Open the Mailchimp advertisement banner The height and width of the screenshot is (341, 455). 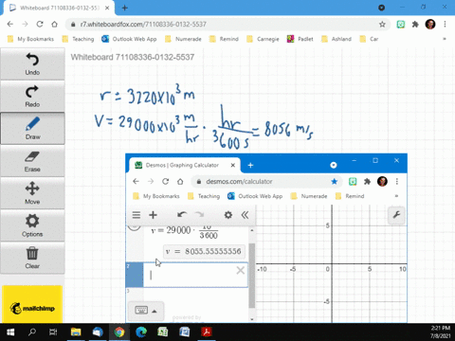coord(32,304)
